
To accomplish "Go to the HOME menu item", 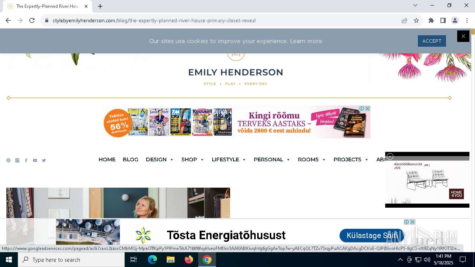I will (x=107, y=159).
